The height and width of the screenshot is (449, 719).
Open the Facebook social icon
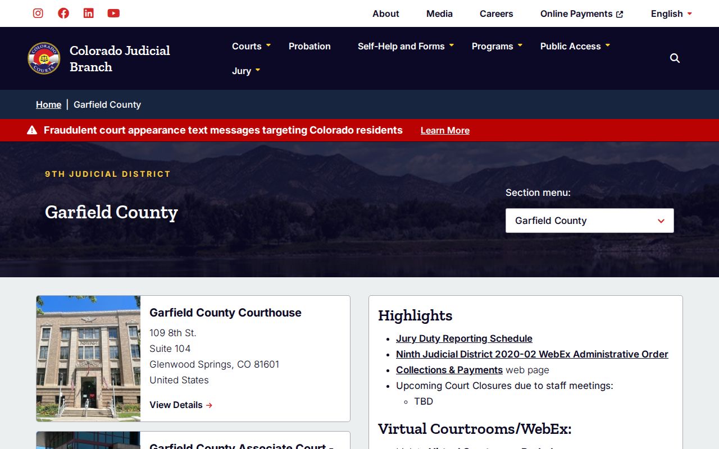63,13
